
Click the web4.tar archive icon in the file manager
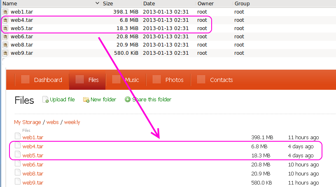(5, 20)
